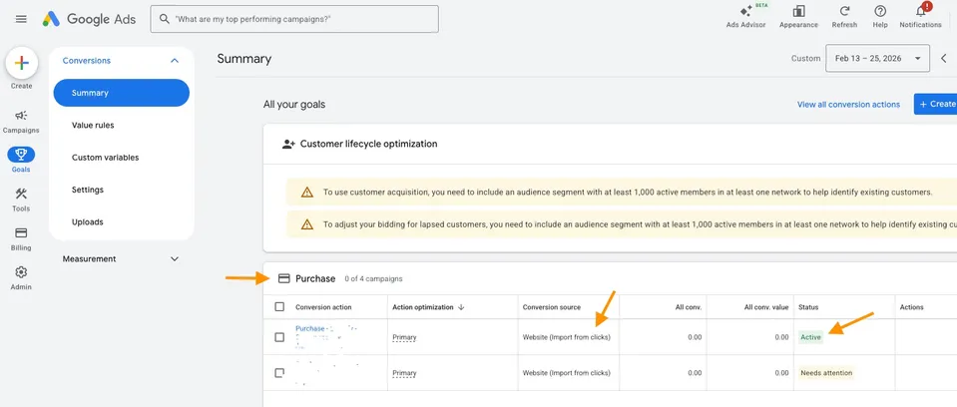Collapse the Conversions section

tap(175, 61)
